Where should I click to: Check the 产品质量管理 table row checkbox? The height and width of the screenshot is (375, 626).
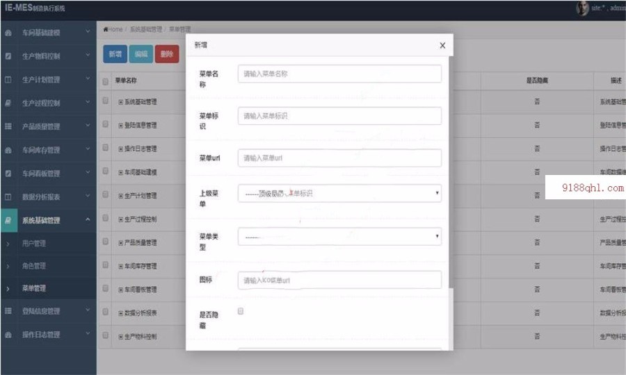tap(106, 242)
